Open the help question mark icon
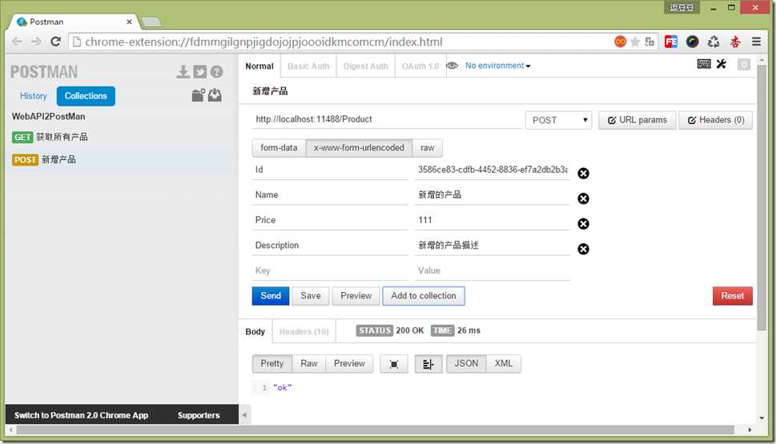 216,72
